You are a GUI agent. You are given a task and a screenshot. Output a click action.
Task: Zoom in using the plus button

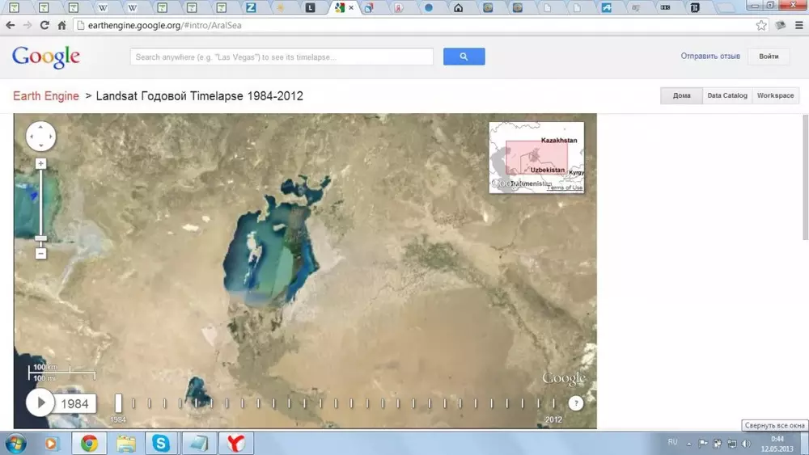[40, 163]
